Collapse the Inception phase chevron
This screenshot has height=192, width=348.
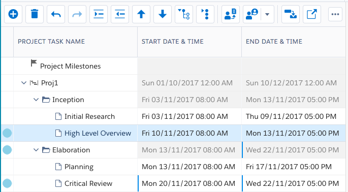36,100
